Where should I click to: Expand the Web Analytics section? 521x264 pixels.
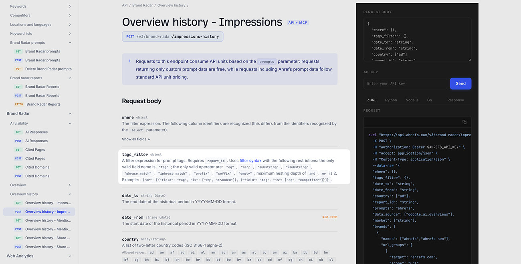click(x=70, y=256)
